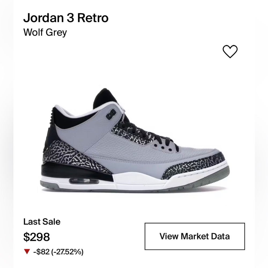Click the Wolf Grey colorway name
This screenshot has height=268, width=268.
[46, 33]
